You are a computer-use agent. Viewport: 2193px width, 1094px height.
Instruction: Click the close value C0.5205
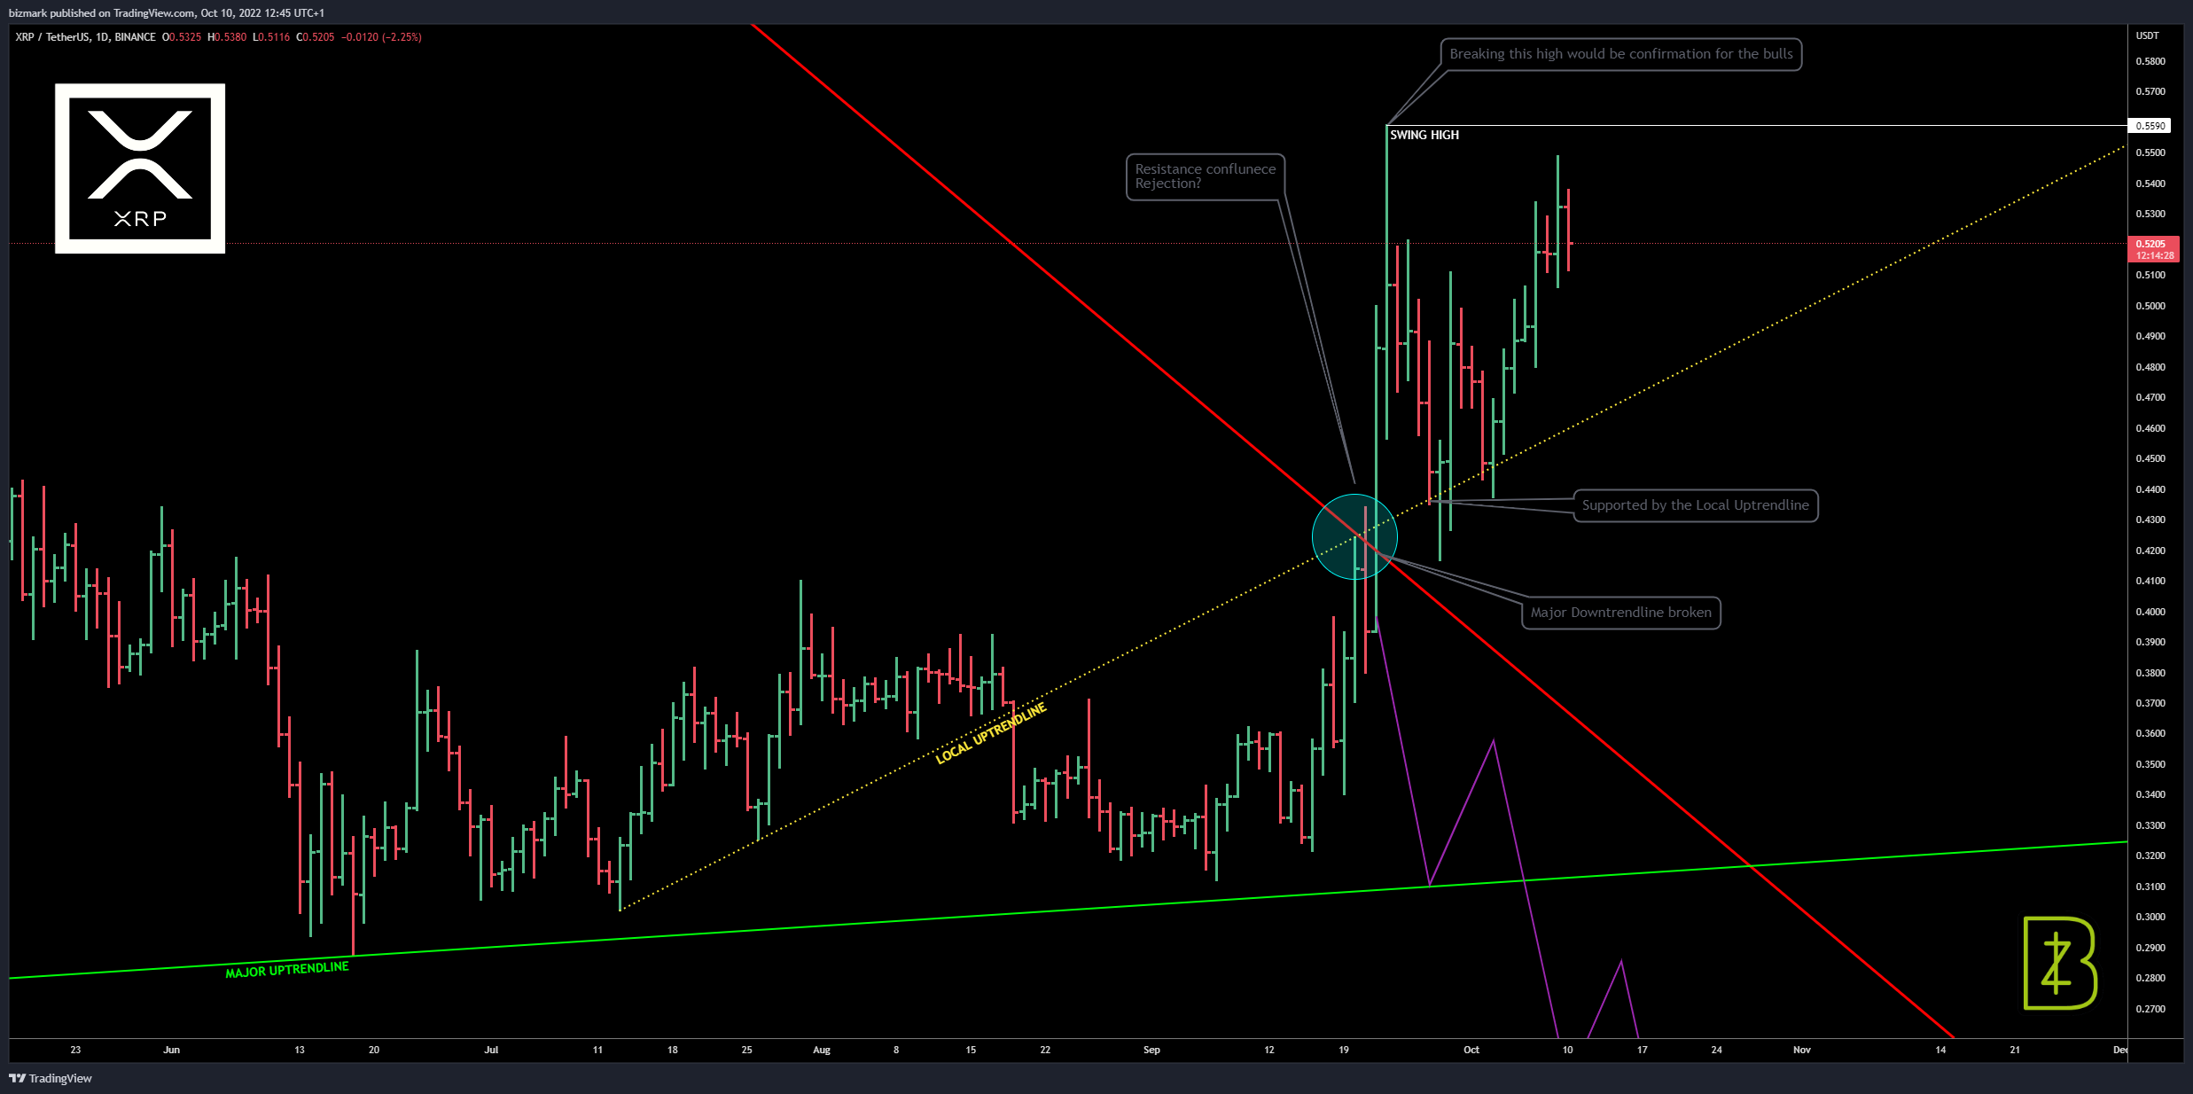tap(316, 37)
